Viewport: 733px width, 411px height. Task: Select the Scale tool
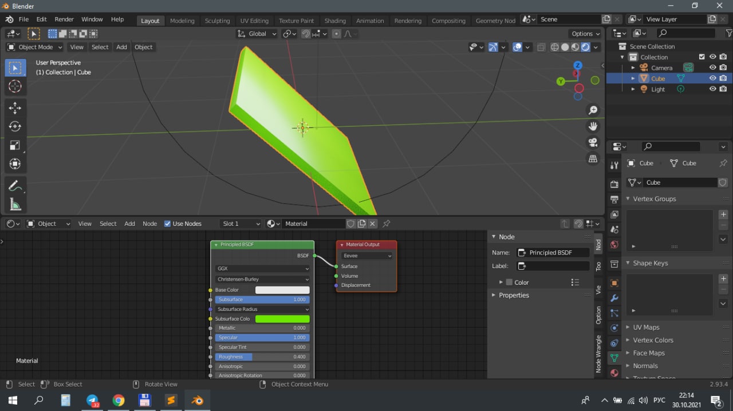15,145
